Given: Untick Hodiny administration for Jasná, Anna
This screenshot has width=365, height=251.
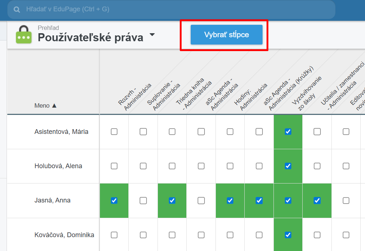Looking at the screenshot, I should (230, 200).
